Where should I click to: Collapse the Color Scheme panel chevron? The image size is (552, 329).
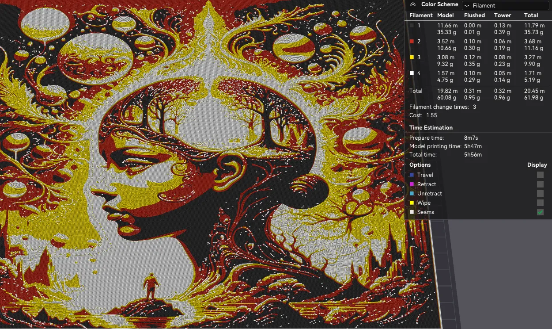[x=413, y=5]
